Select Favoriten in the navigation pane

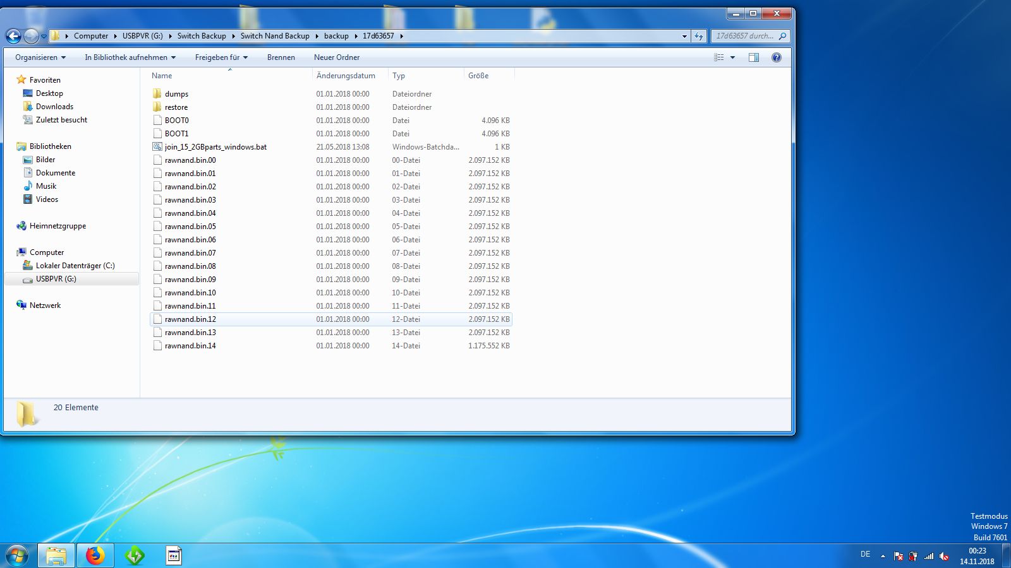click(x=45, y=80)
